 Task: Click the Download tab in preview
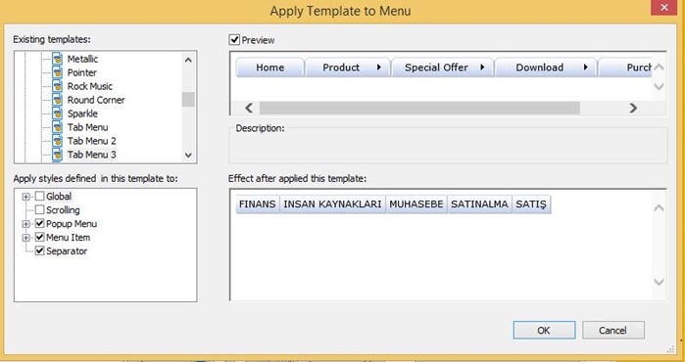[546, 68]
